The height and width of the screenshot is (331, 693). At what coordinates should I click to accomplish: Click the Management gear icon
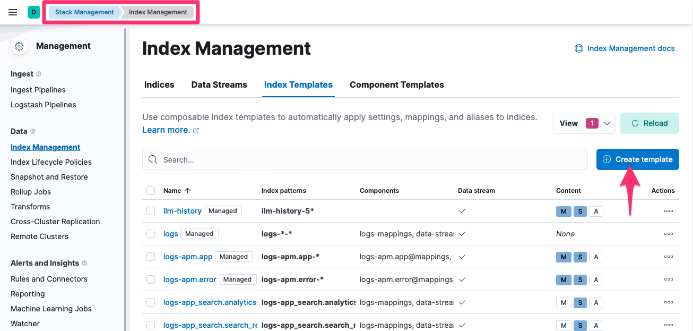(x=20, y=46)
